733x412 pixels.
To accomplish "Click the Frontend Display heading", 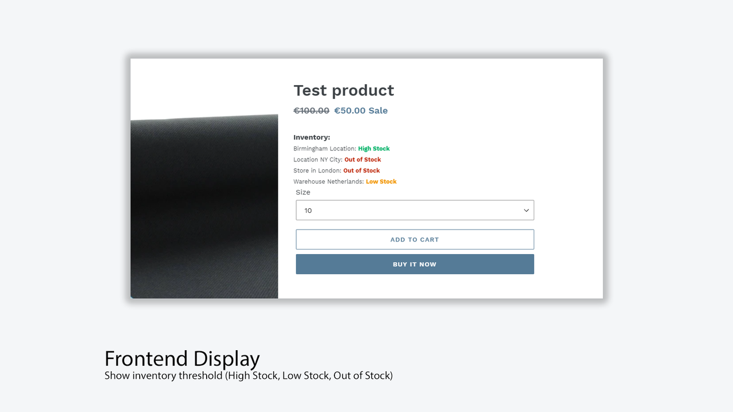I will [182, 359].
